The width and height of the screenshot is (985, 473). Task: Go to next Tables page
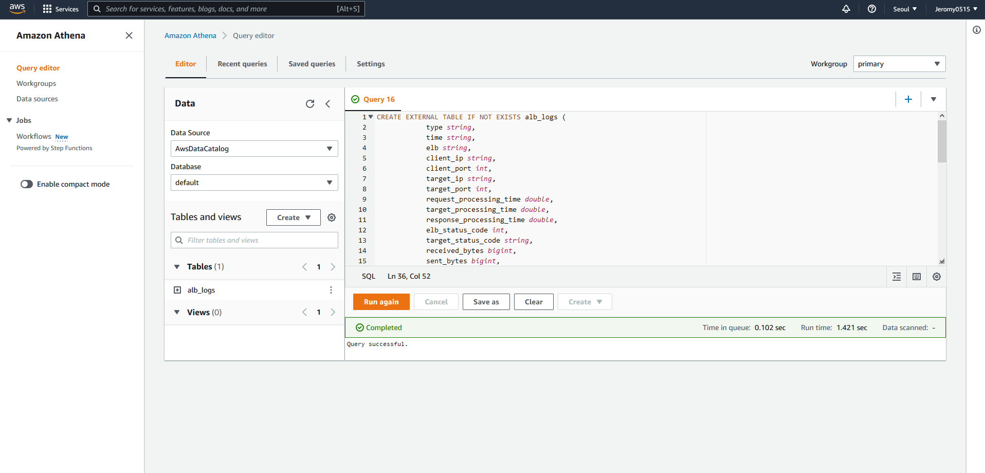tap(333, 267)
